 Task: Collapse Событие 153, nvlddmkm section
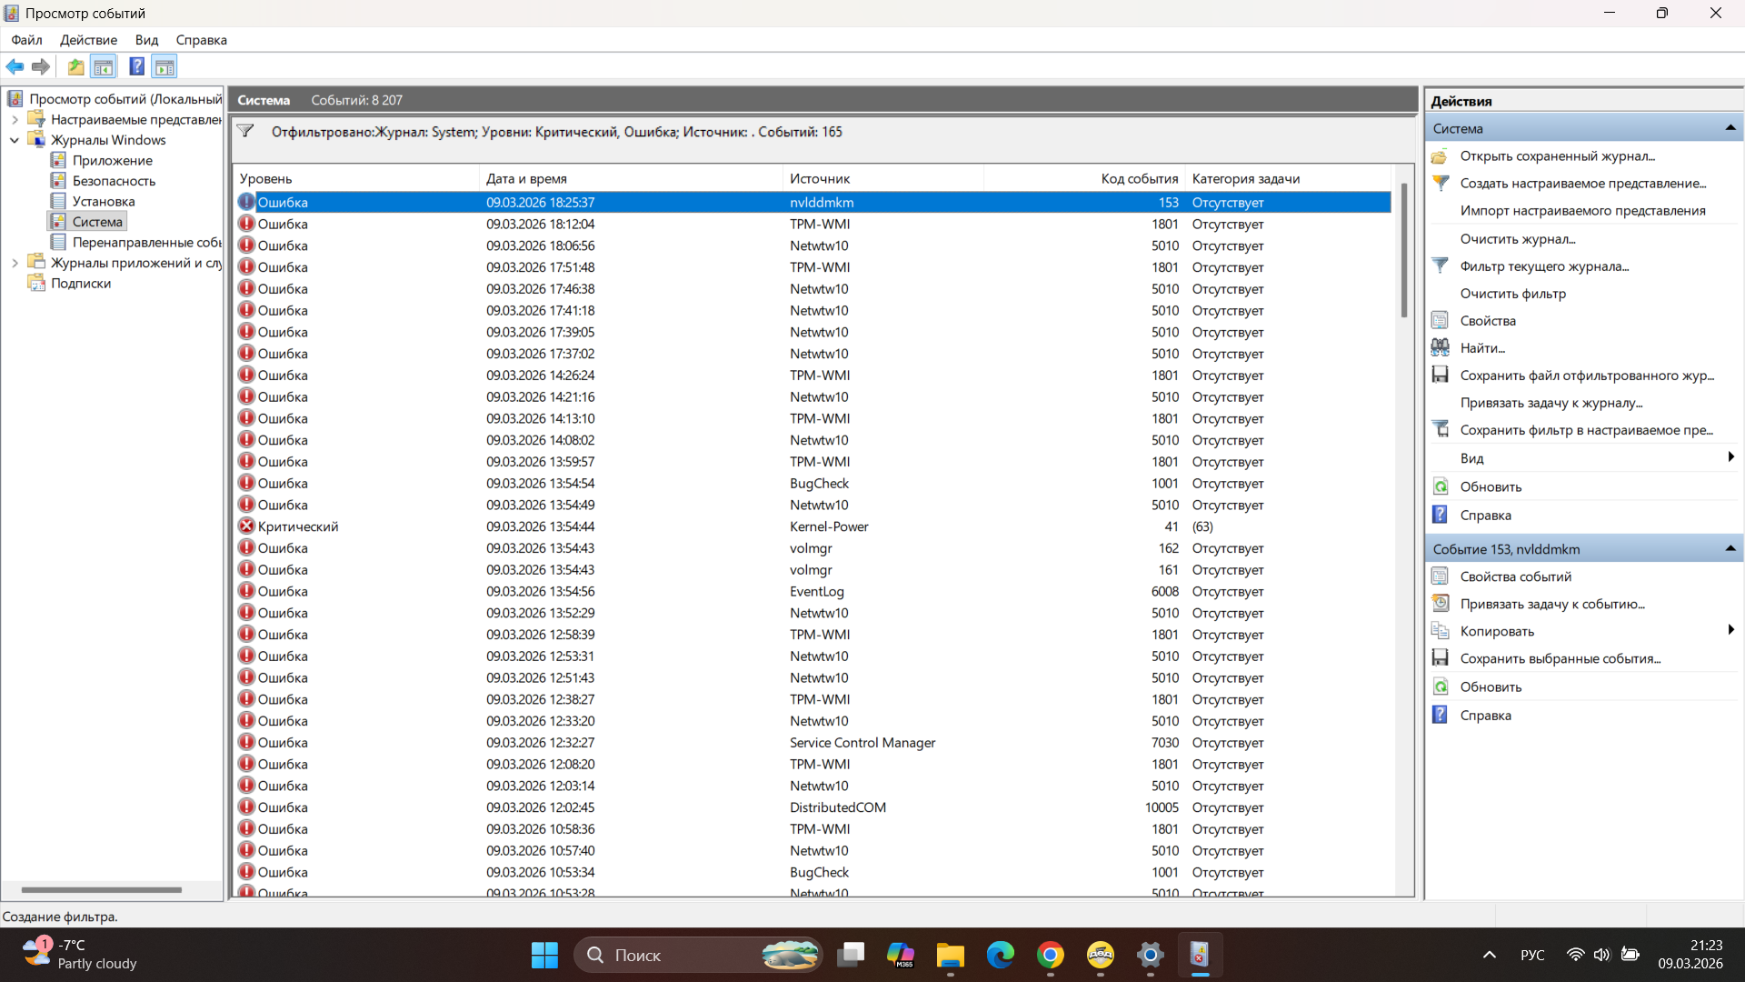(x=1730, y=548)
